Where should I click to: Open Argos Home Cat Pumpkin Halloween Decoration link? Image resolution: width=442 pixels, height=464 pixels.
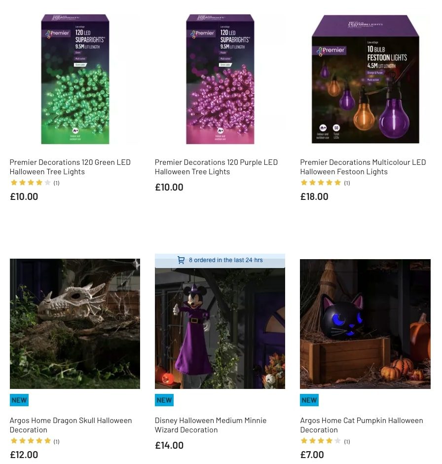pos(362,425)
